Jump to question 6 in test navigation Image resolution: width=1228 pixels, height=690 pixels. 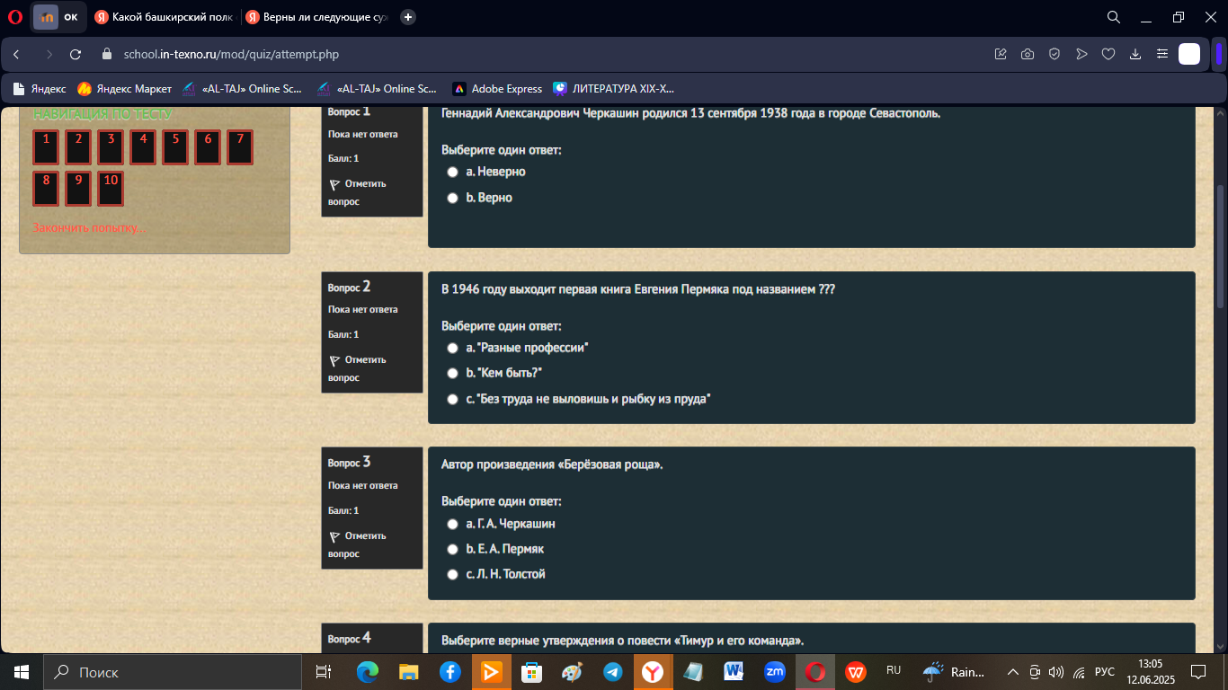pyautogui.click(x=208, y=147)
